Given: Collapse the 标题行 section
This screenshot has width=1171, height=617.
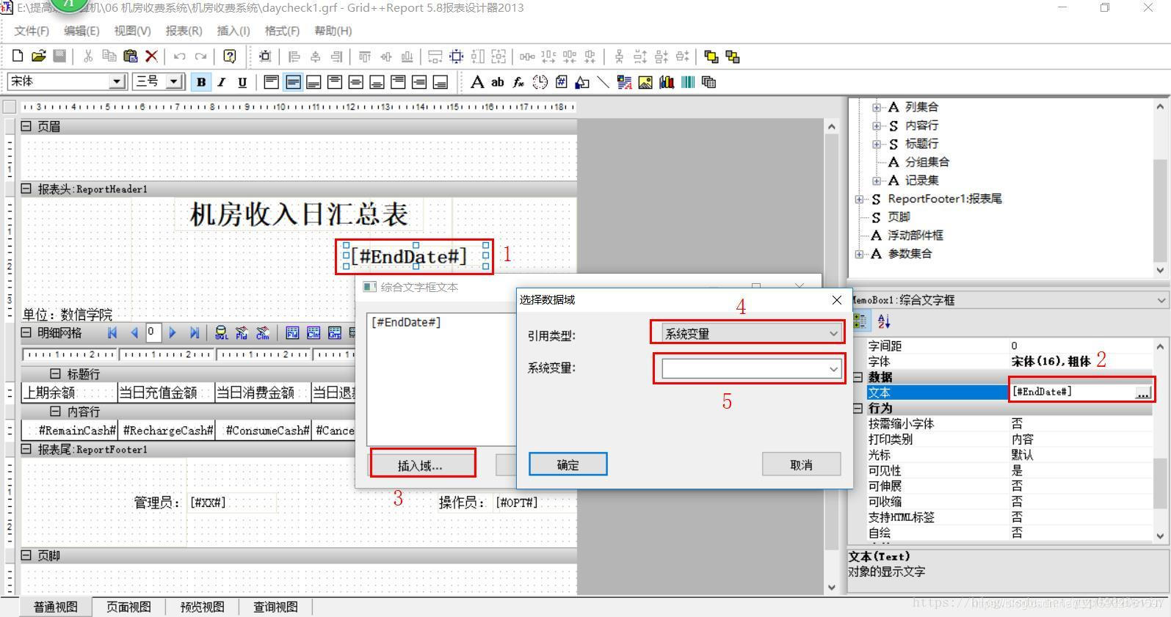Looking at the screenshot, I should coord(55,373).
